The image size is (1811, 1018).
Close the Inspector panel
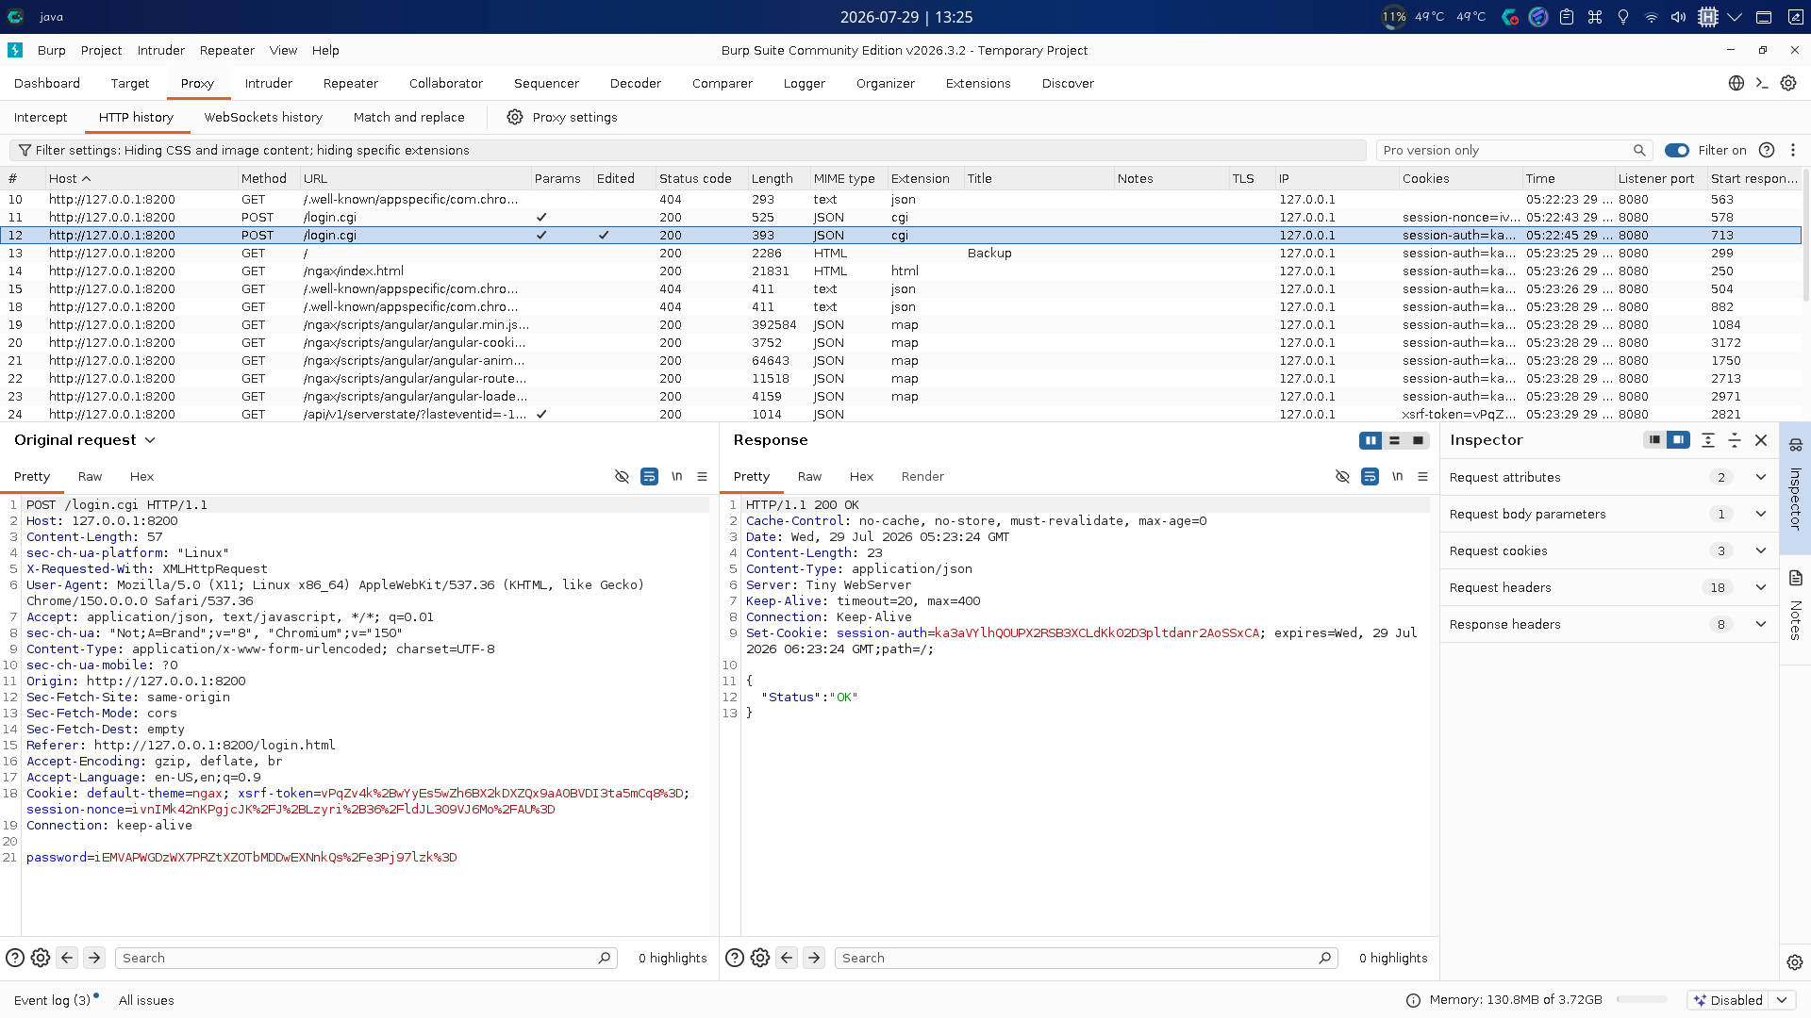click(x=1760, y=440)
